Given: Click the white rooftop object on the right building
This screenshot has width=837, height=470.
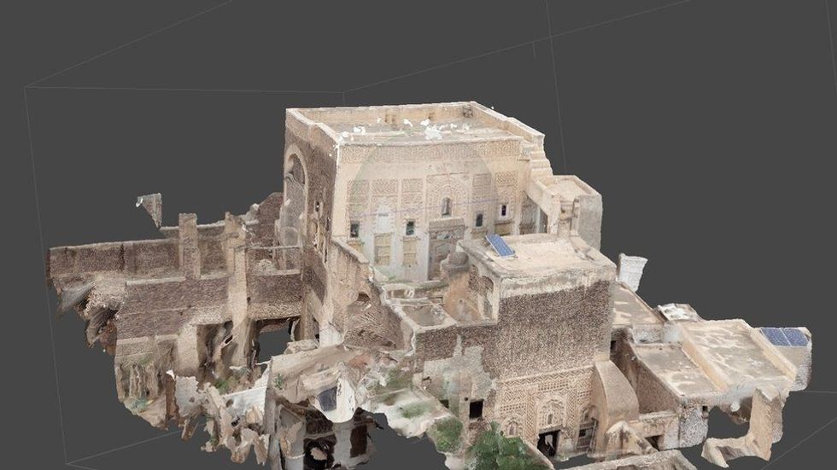Looking at the screenshot, I should [679, 312].
